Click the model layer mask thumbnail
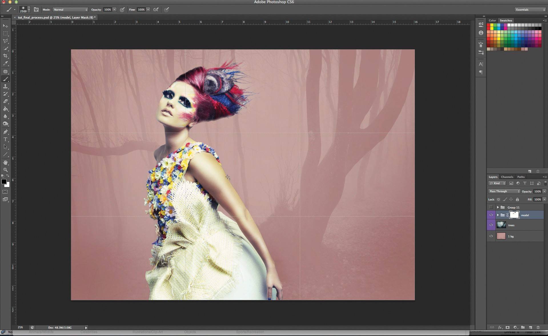 tap(514, 215)
